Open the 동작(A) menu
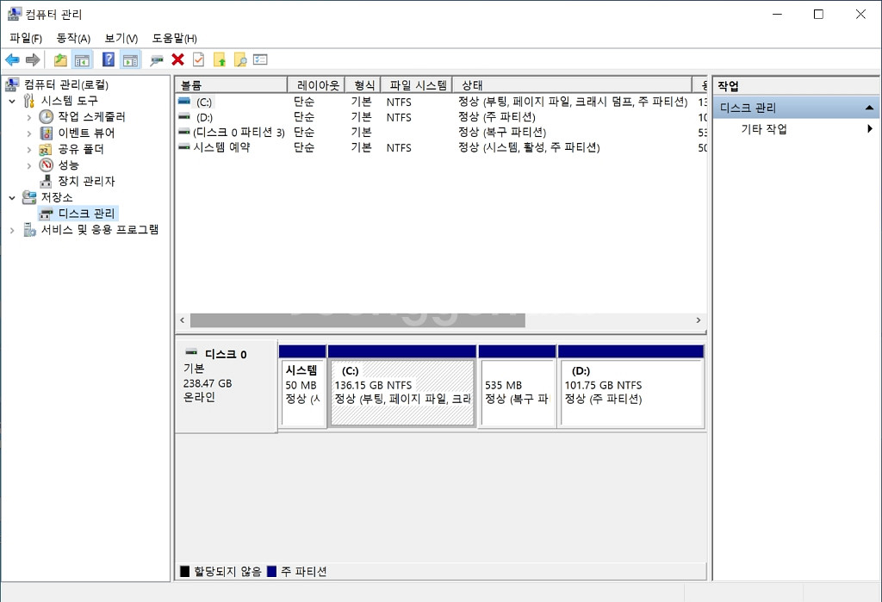The width and height of the screenshot is (882, 602). click(73, 38)
